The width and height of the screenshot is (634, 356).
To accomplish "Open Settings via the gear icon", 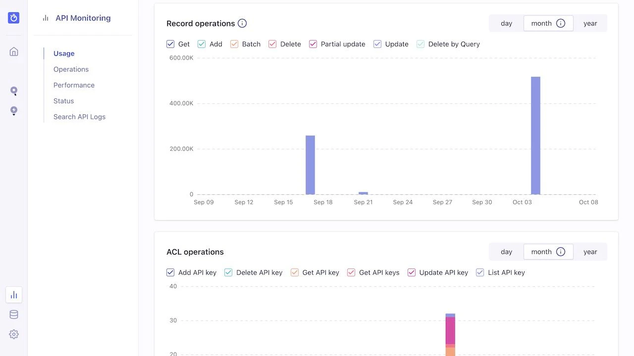I will pyautogui.click(x=13, y=334).
